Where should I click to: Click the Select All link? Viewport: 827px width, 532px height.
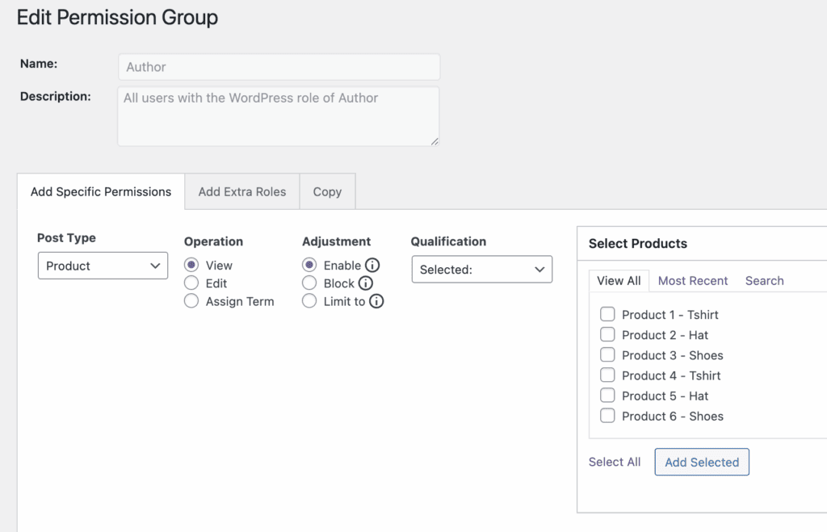(615, 462)
